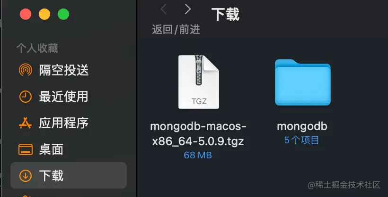Select the TGZ archive file icon
Viewport: 388px width, 197px height.
(x=199, y=82)
